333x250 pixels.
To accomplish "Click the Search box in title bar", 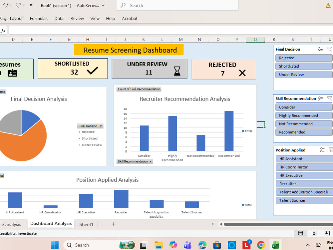I will (177, 6).
